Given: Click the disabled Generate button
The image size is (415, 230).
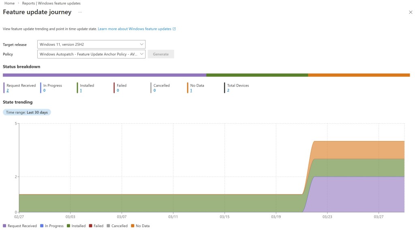Looking at the screenshot, I should pos(160,54).
